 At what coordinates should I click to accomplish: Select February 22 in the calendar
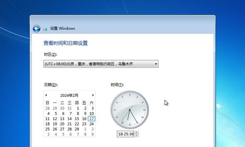pyautogui.click(x=77, y=124)
